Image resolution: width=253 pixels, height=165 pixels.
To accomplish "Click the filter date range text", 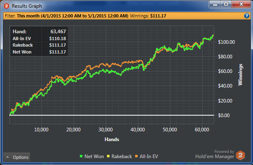I will (x=72, y=16).
